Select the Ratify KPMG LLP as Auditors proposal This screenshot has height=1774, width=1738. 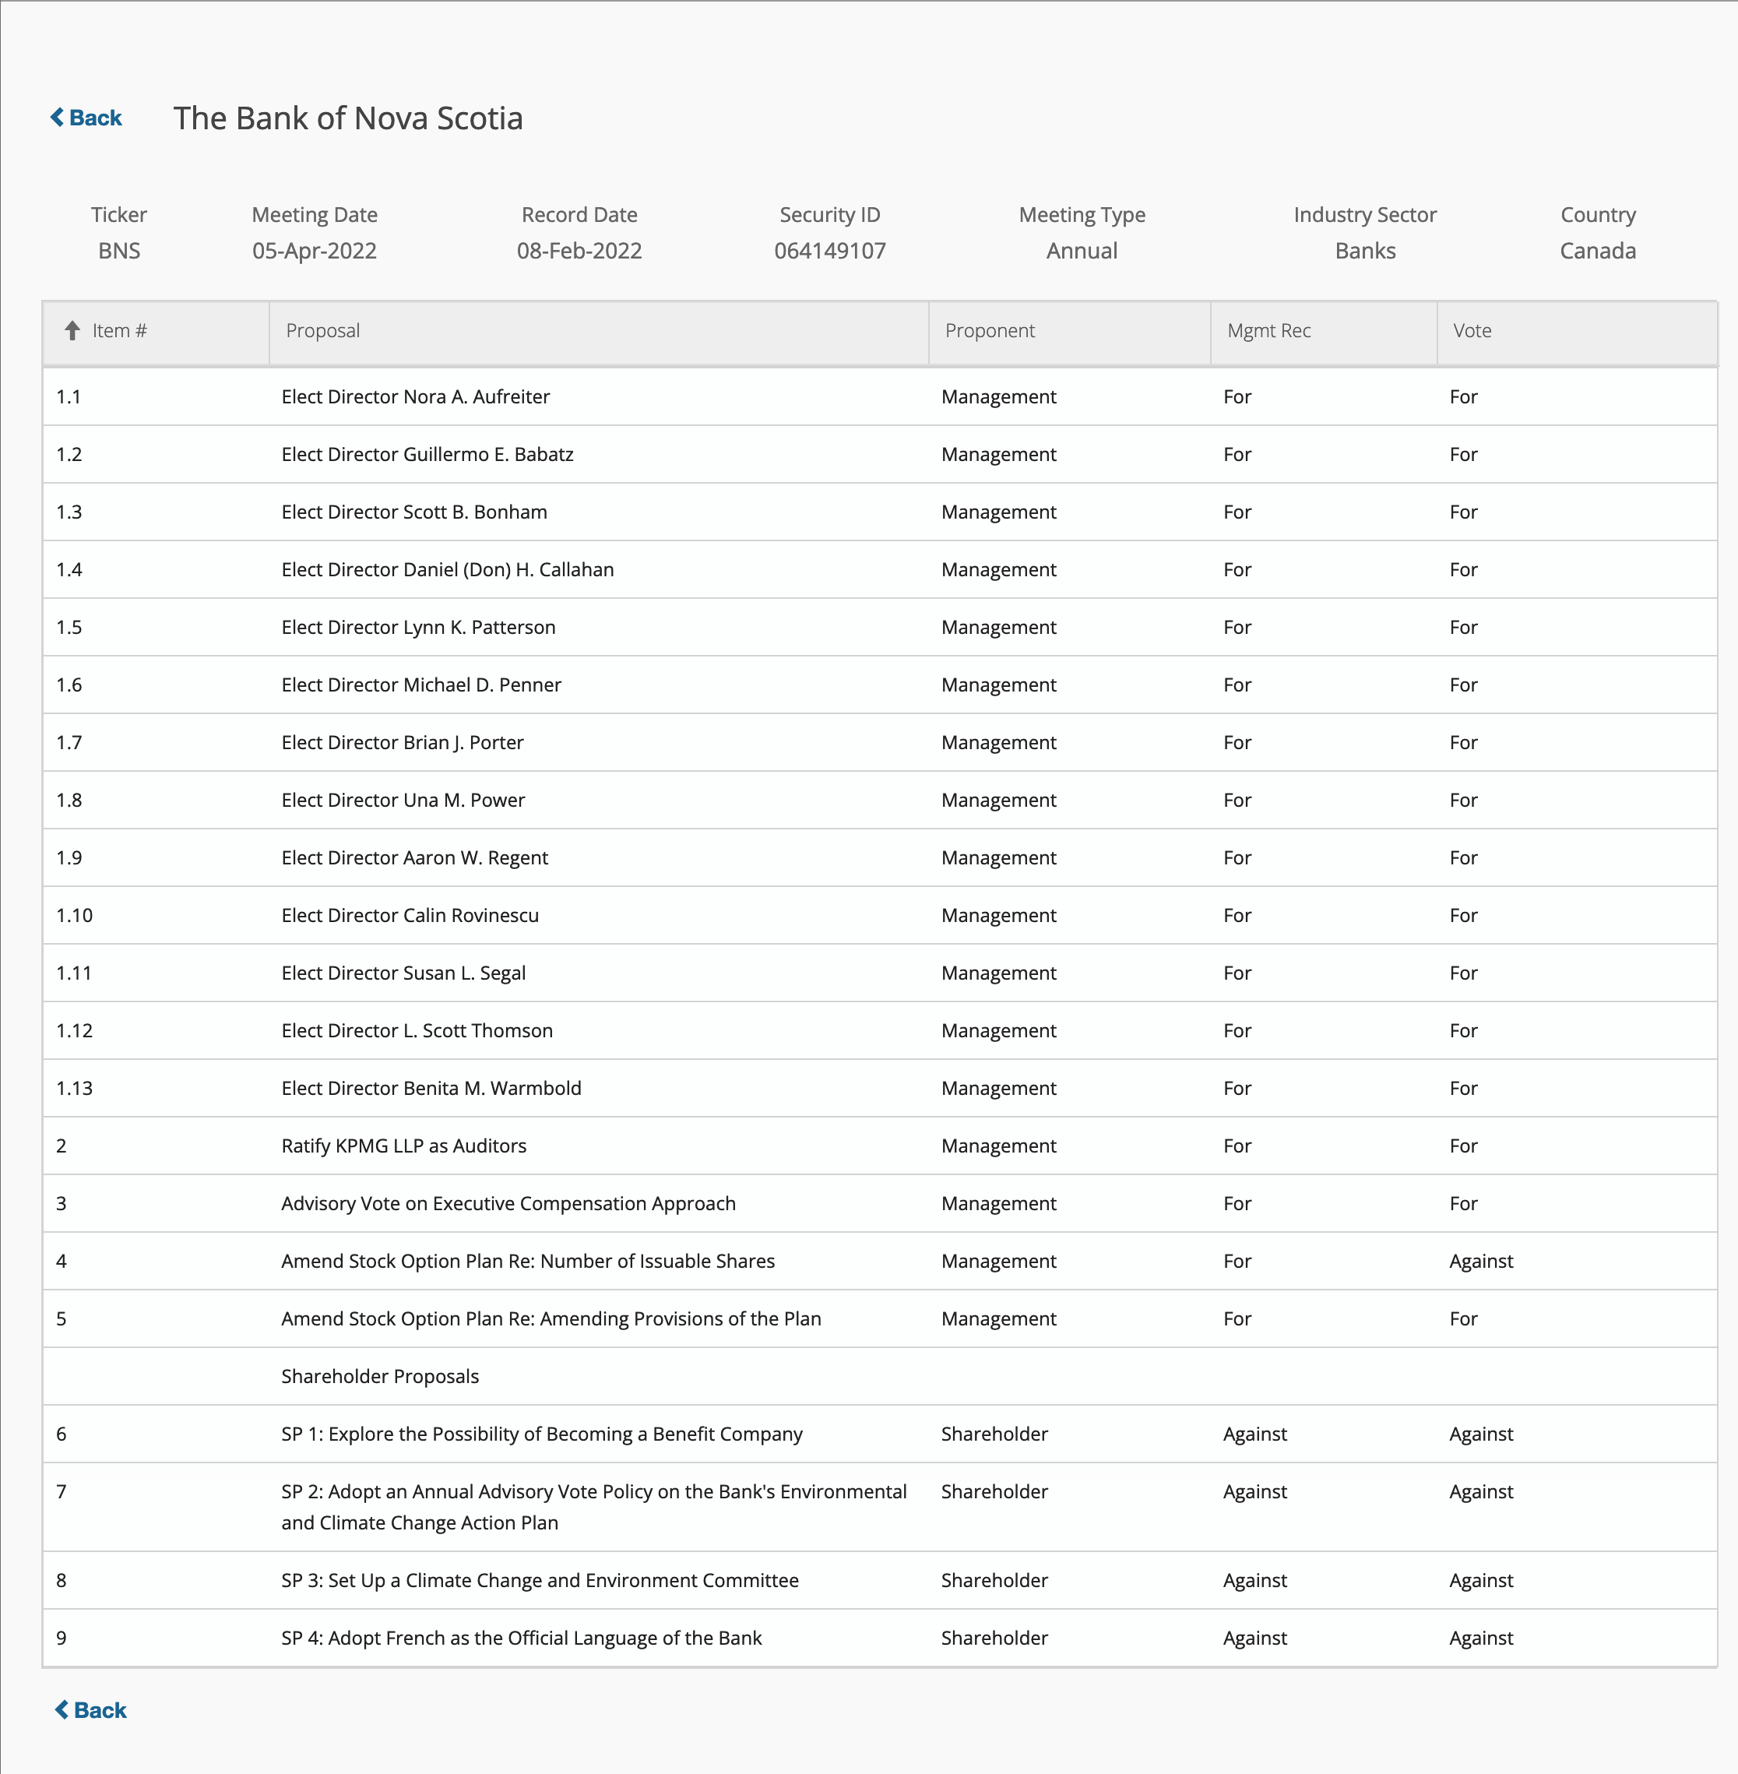[x=403, y=1145]
